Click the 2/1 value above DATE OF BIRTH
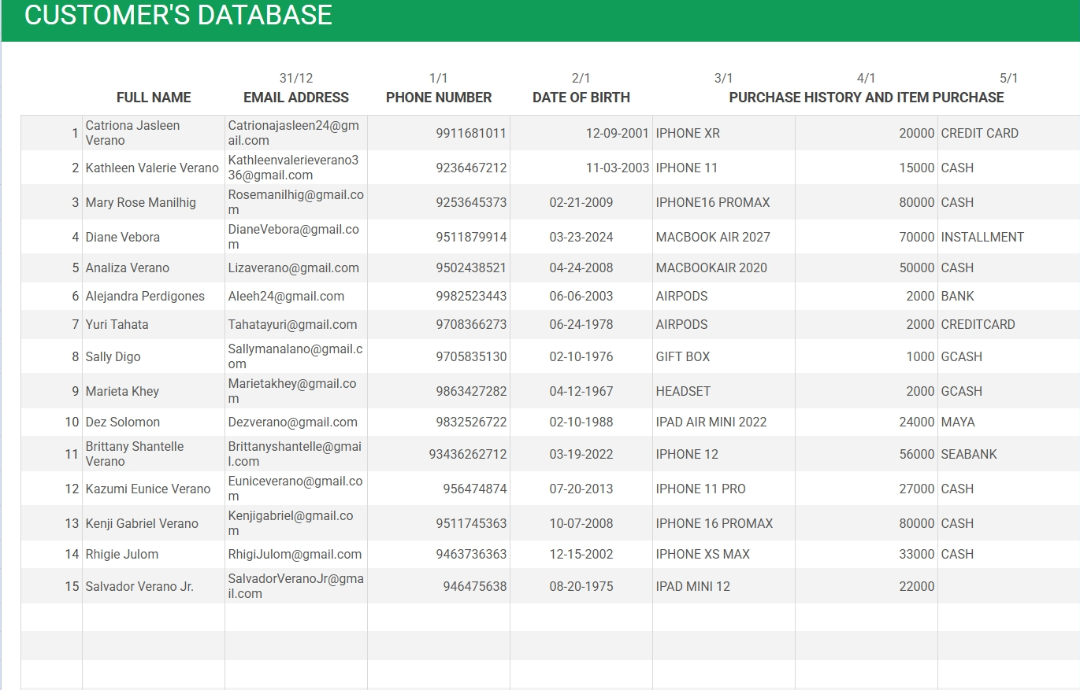 coord(581,78)
